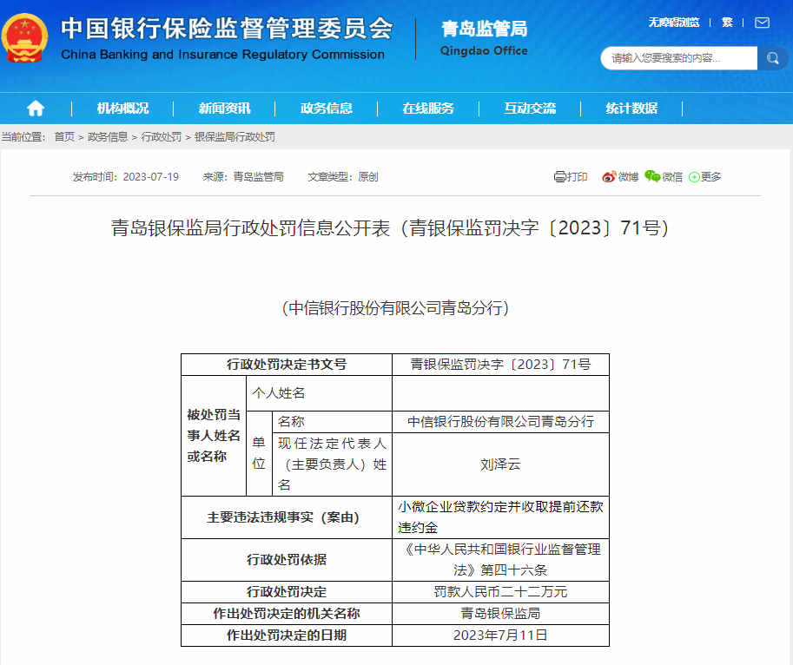Screen dimensions: 793x665
Task: Open the 新闻资讯 menu
Action: click(x=224, y=109)
